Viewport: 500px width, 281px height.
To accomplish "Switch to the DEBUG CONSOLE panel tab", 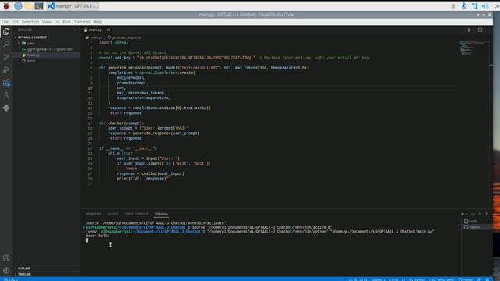I will (136, 214).
